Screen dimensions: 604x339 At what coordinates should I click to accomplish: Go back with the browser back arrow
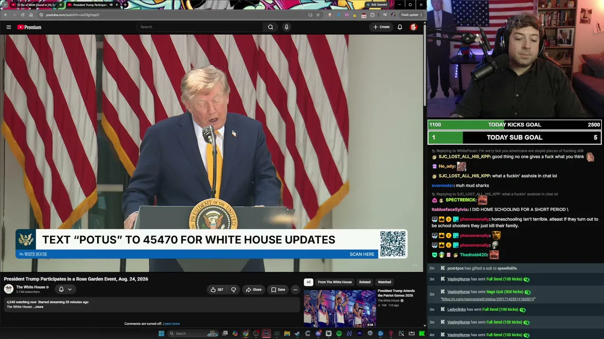[x=5, y=15]
